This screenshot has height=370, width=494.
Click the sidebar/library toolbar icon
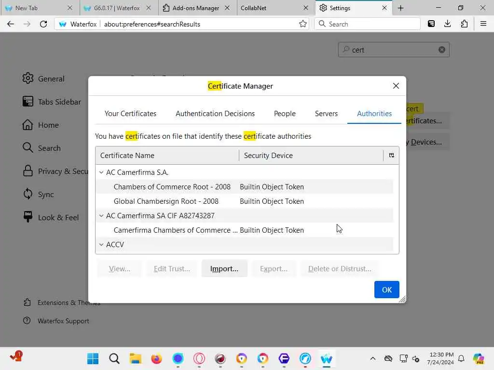pyautogui.click(x=431, y=24)
